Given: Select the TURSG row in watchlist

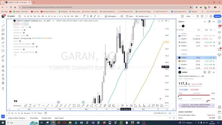Looking at the screenshot, I should coord(197,46).
